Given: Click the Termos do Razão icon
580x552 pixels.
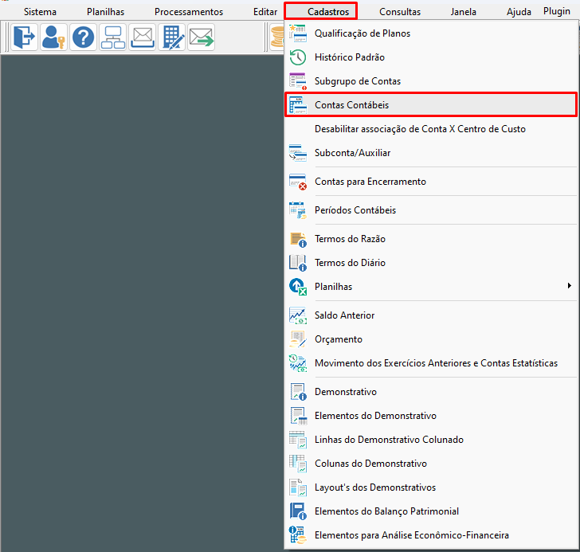Looking at the screenshot, I should [x=298, y=239].
